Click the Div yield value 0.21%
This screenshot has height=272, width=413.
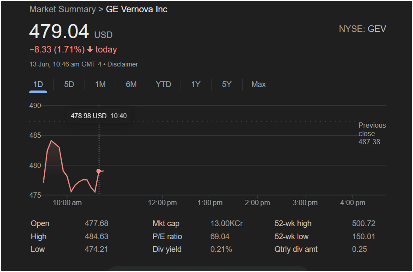221,249
